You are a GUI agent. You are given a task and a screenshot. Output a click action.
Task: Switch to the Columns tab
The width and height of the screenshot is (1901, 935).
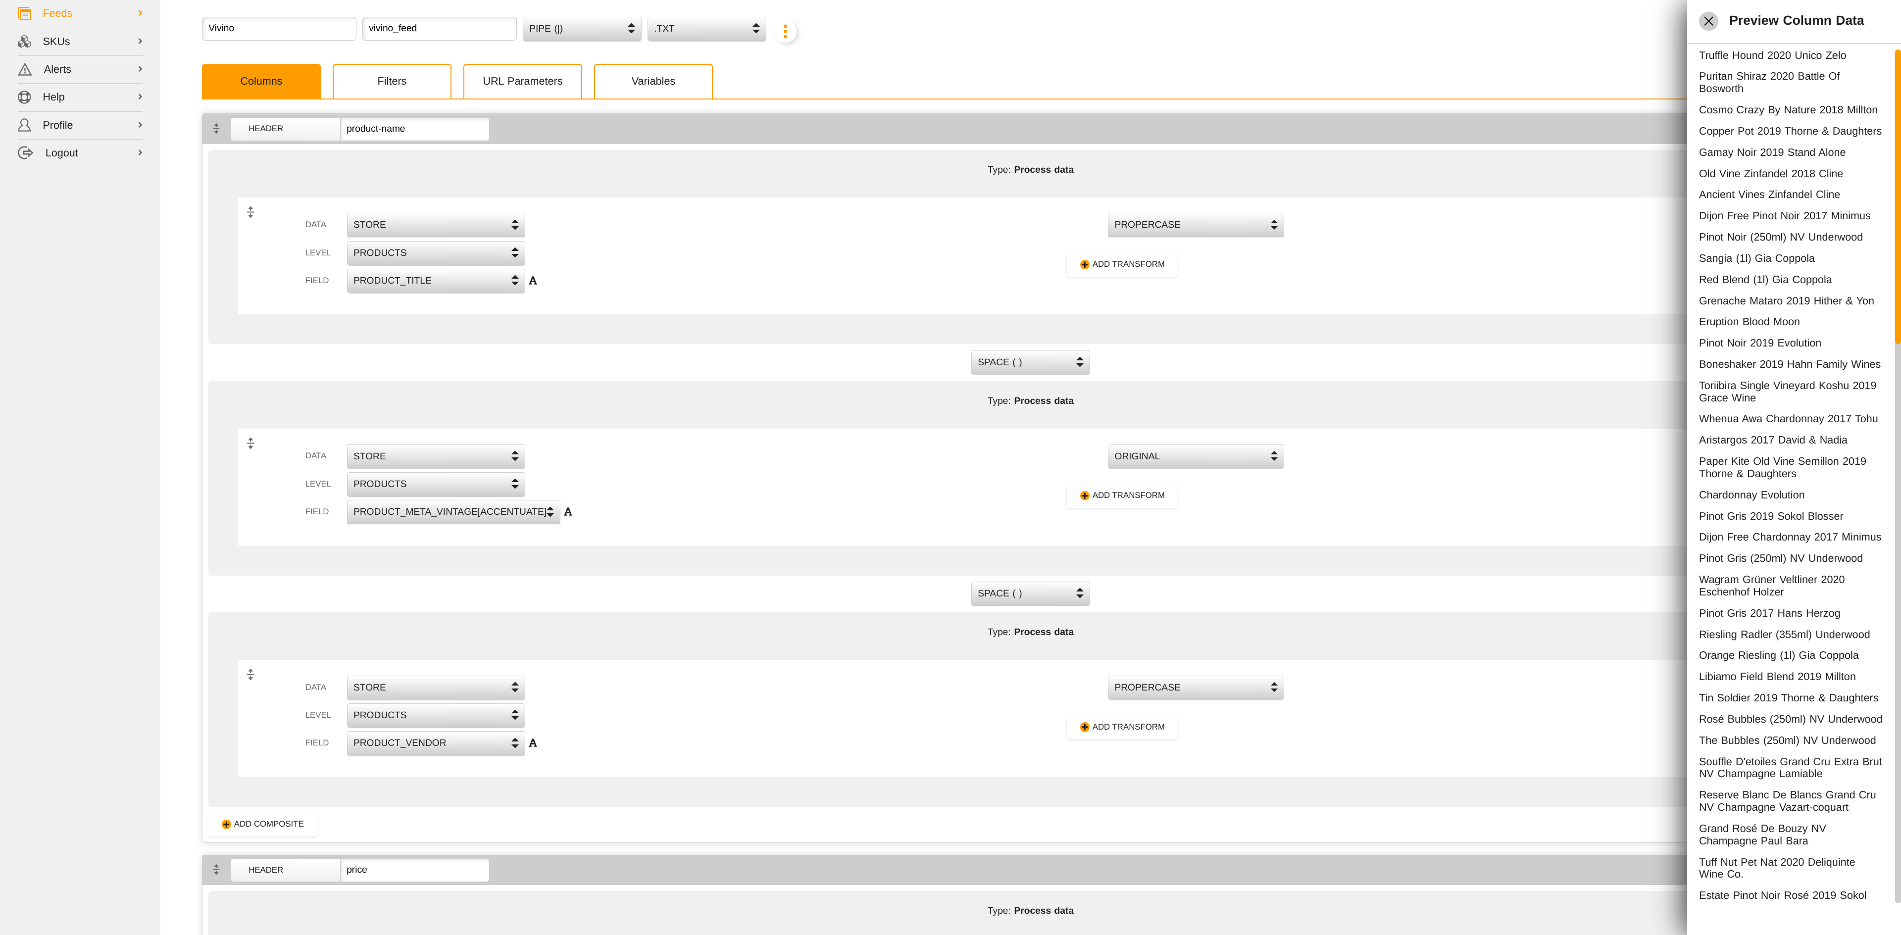pos(261,81)
